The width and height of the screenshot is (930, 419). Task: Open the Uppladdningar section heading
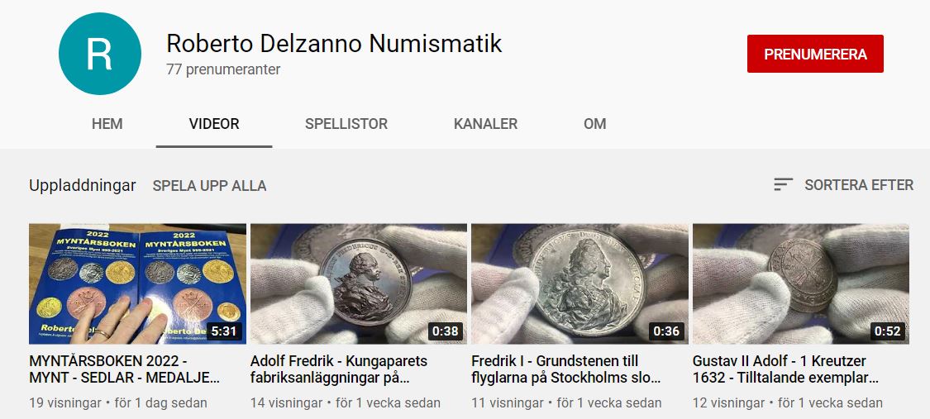click(83, 185)
